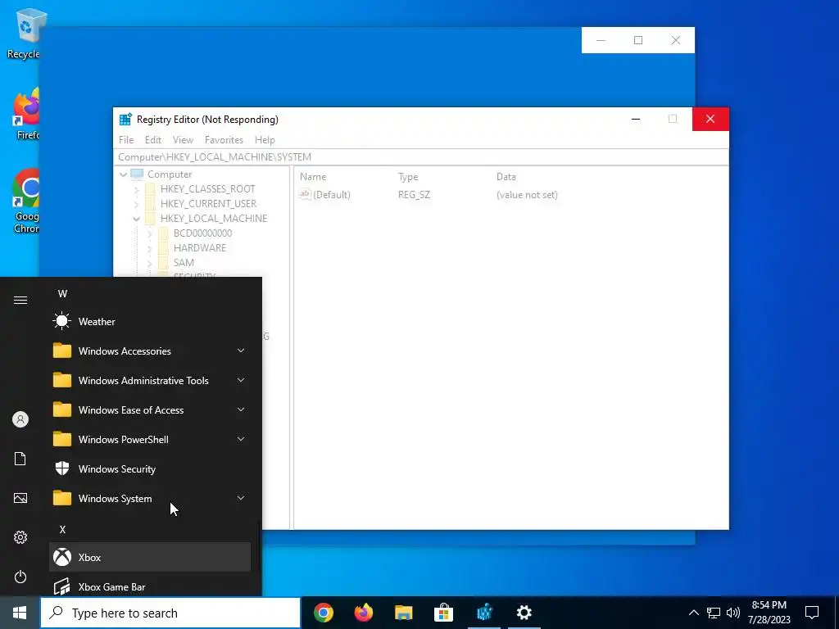Open the View menu in Registry Editor

[x=183, y=139]
